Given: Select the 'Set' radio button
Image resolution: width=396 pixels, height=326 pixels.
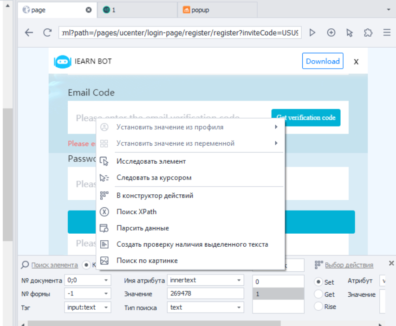Looking at the screenshot, I should pos(318,282).
